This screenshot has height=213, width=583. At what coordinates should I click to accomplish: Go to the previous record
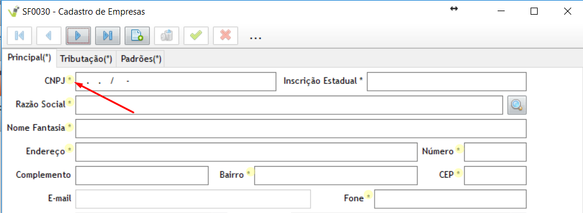point(49,36)
